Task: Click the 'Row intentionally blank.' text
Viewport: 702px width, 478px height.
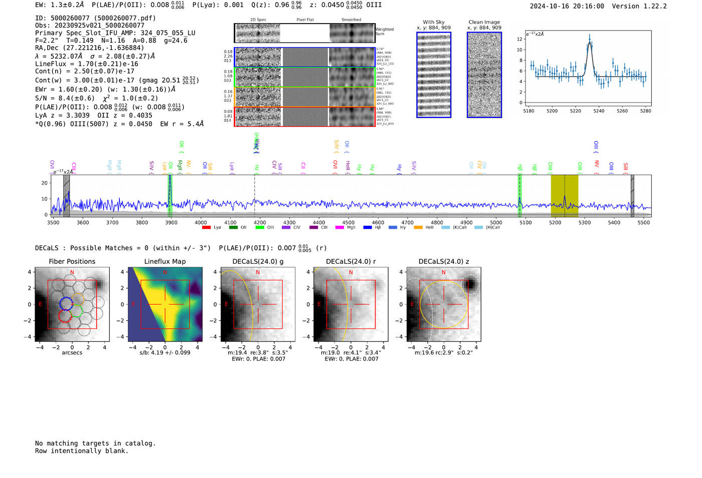Action: (82, 451)
